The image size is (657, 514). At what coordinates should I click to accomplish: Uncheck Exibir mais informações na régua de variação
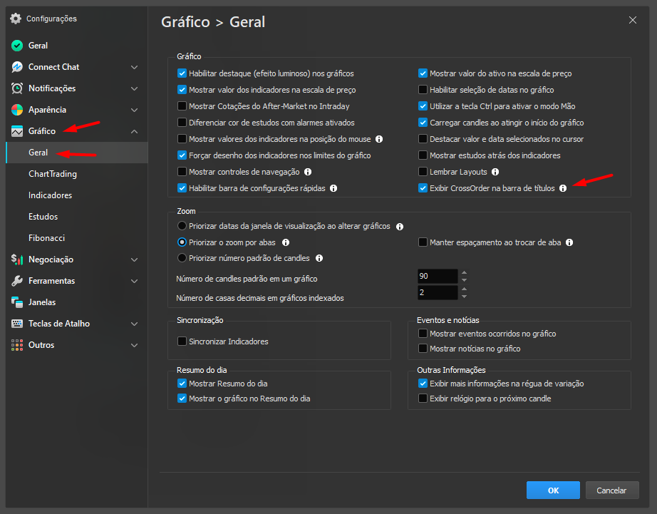tap(423, 384)
